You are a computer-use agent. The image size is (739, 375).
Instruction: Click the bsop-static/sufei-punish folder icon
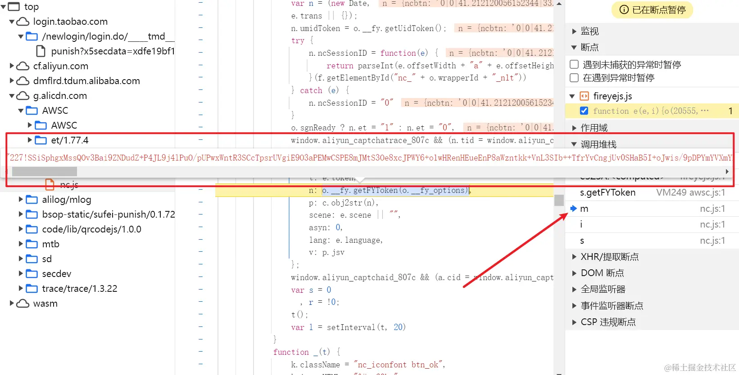(32, 214)
